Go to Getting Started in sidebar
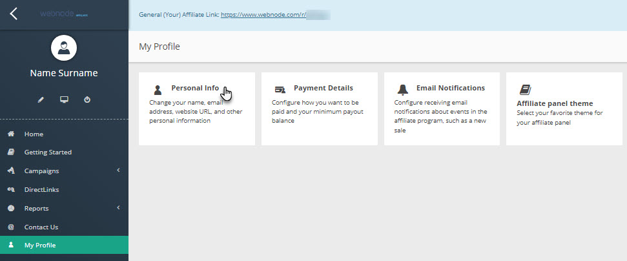The width and height of the screenshot is (627, 261). (x=48, y=152)
